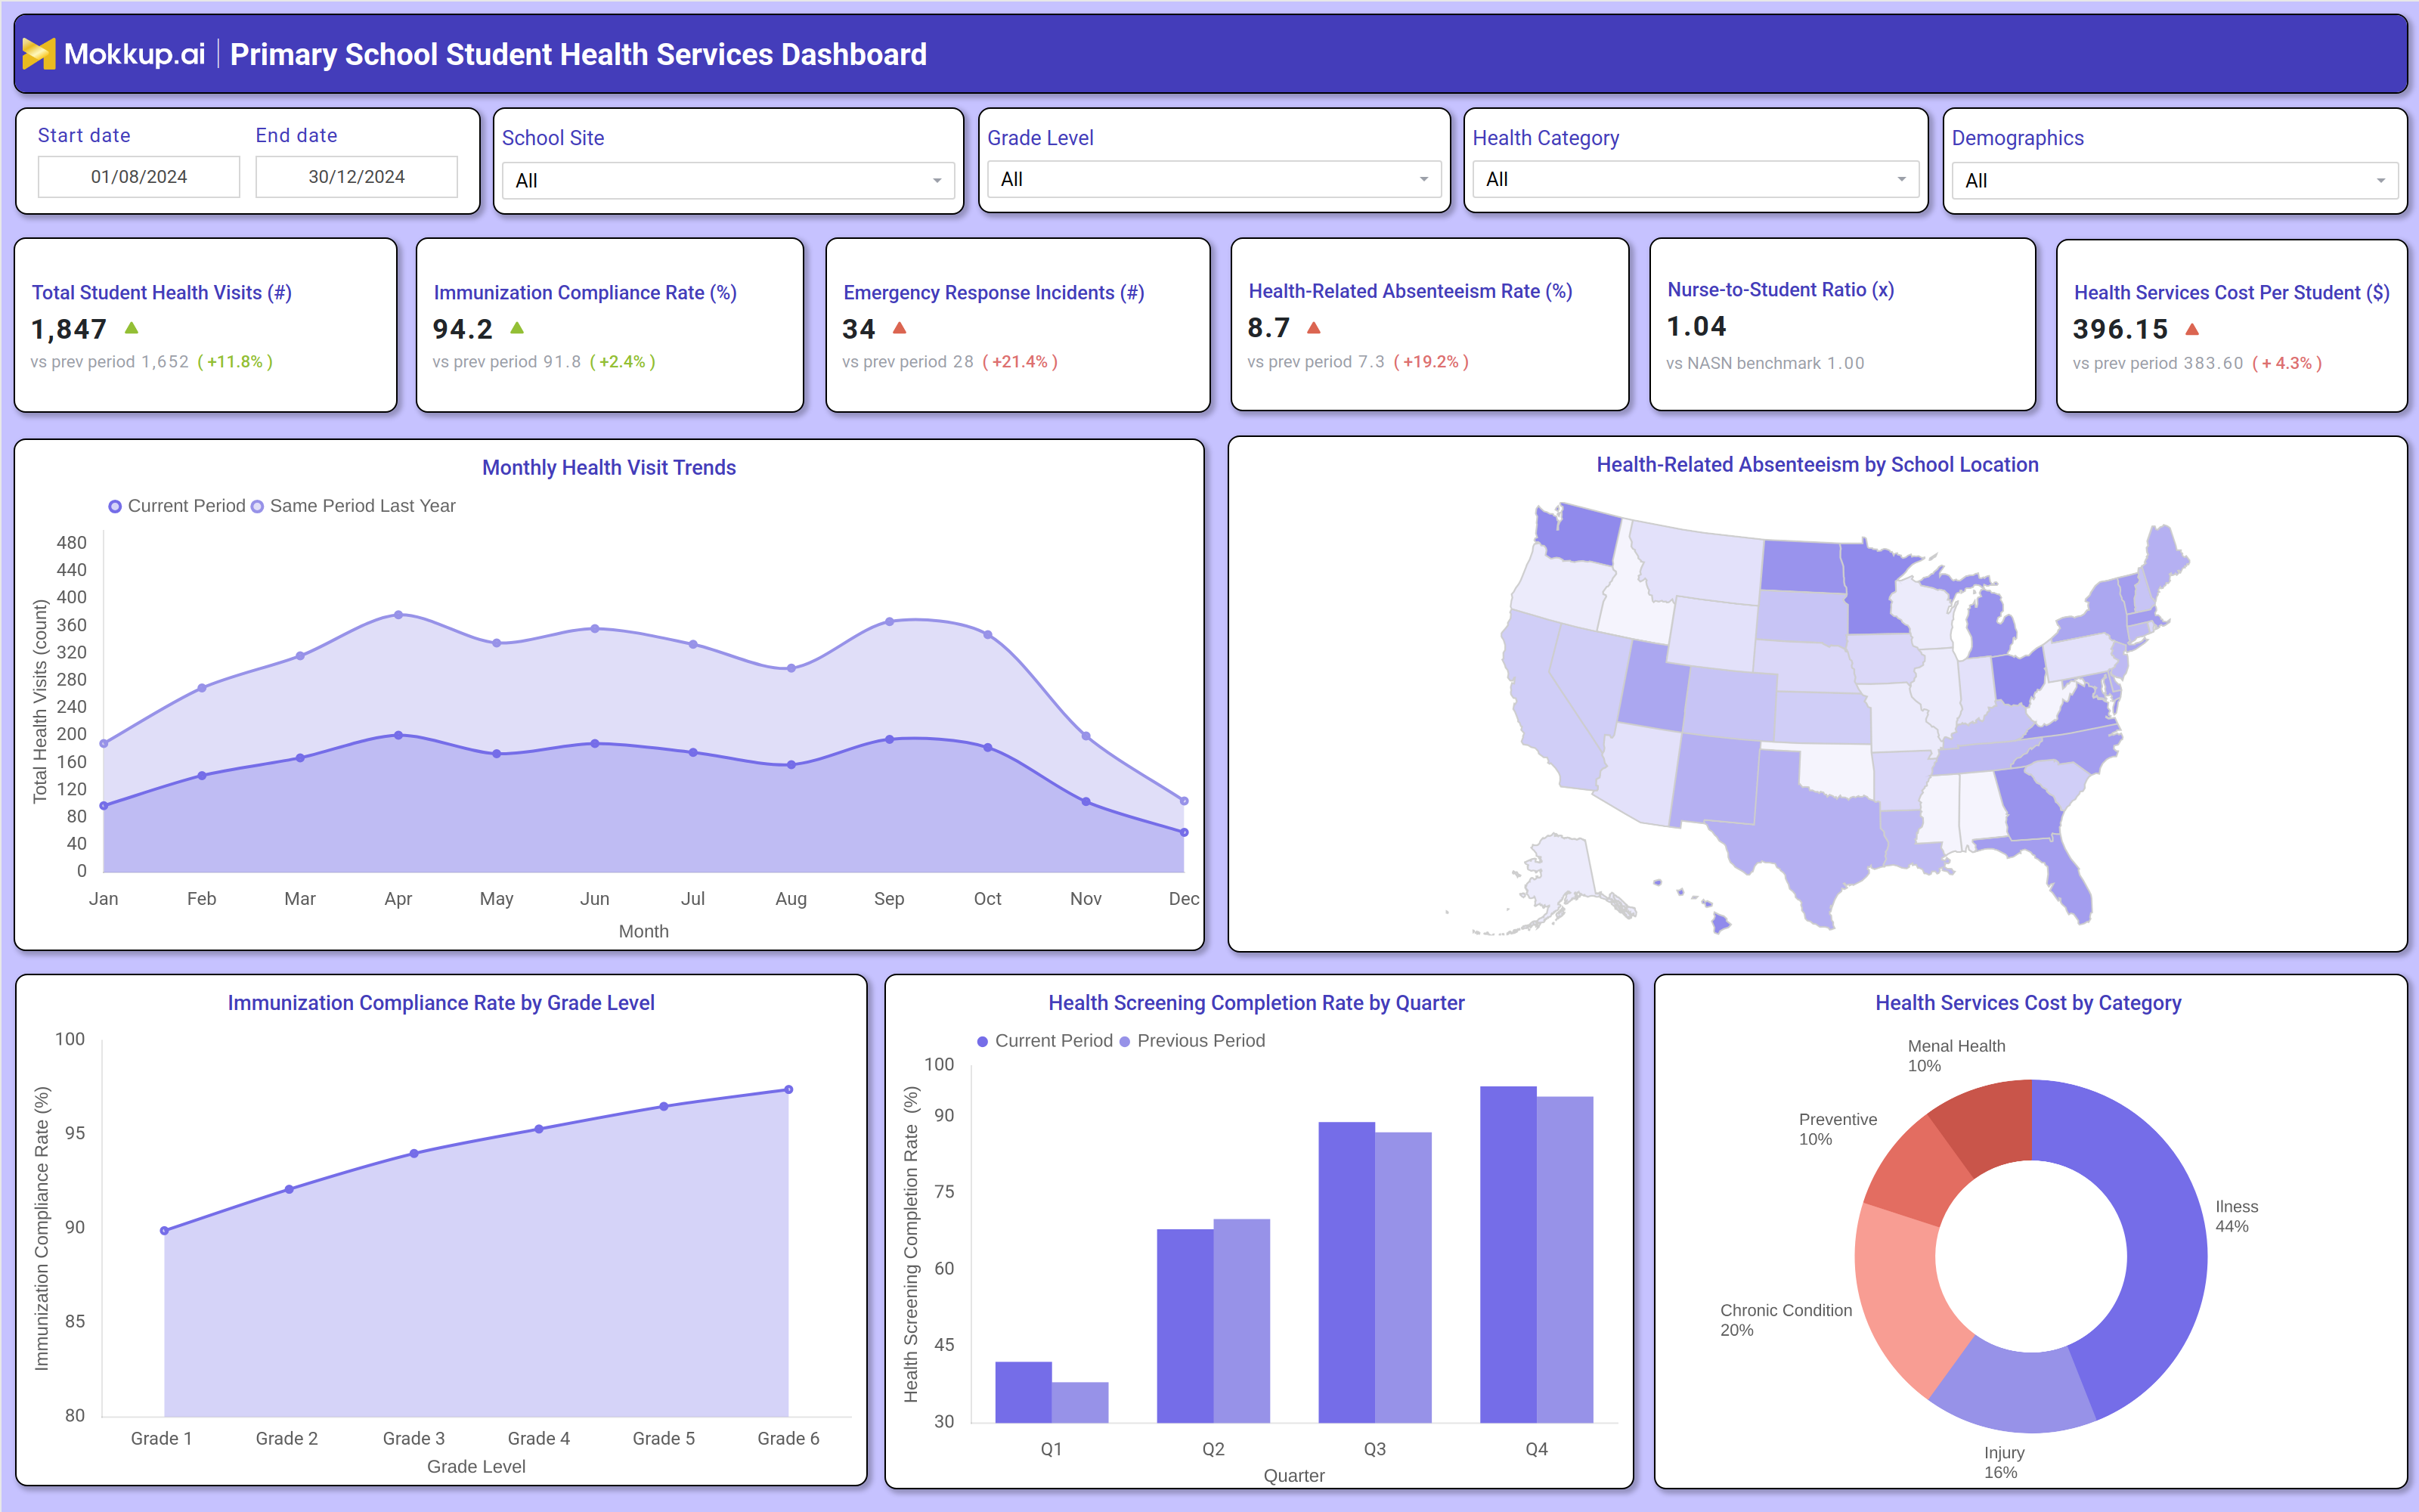Toggle Same Period Last Year legend
Image resolution: width=2419 pixels, height=1512 pixels.
[x=353, y=506]
